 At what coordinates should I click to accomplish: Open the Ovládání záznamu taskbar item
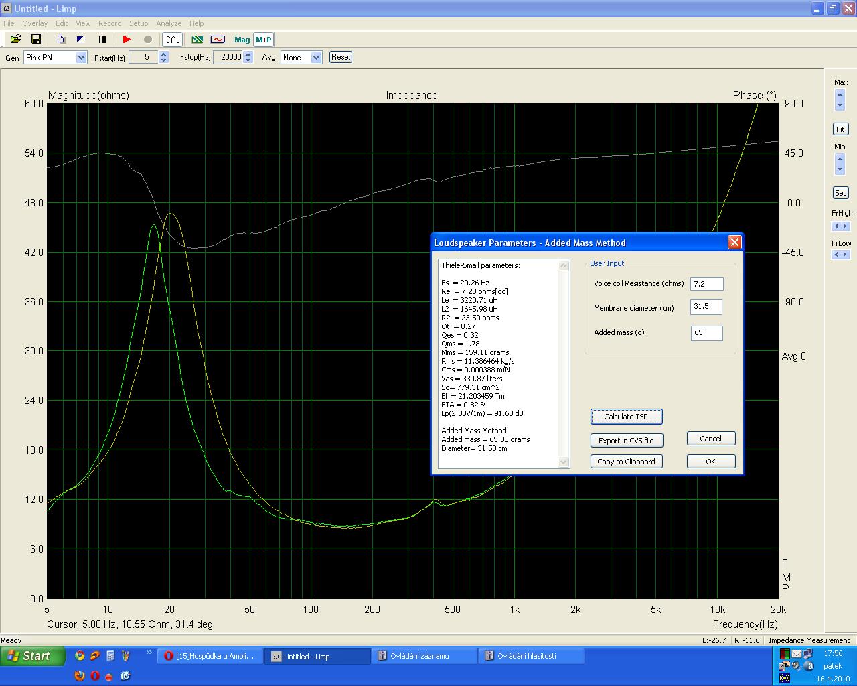(x=424, y=657)
